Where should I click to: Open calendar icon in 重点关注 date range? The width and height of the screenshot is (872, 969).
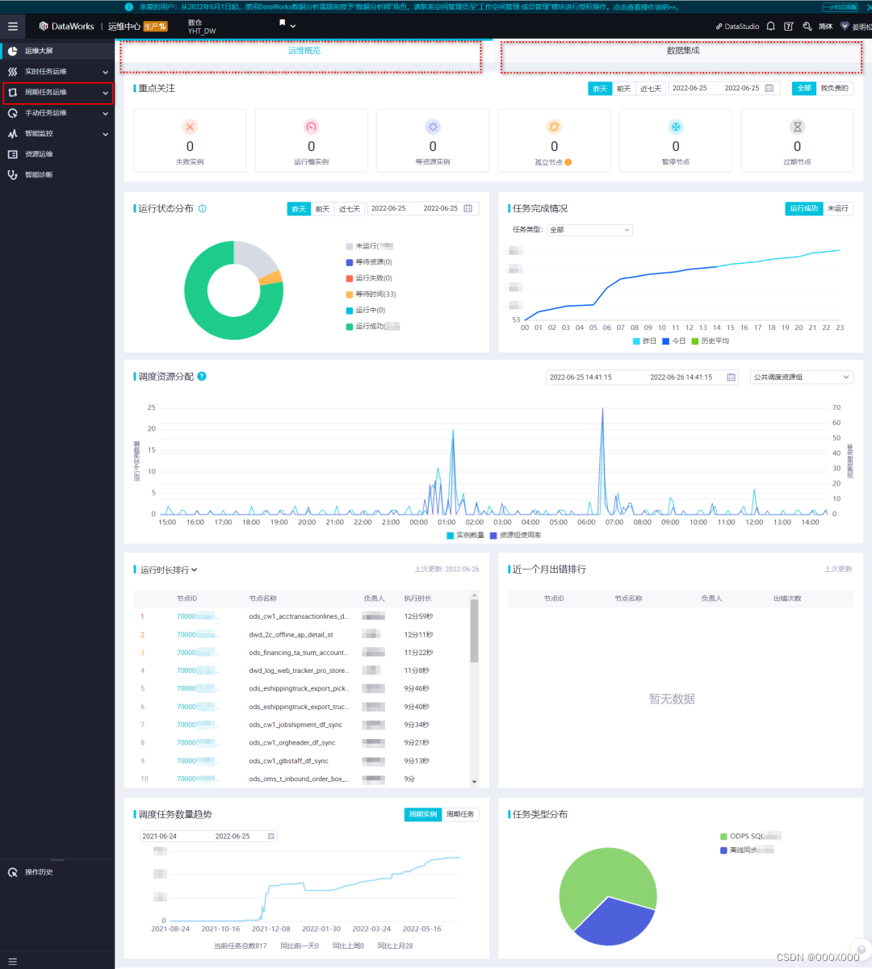tap(769, 88)
